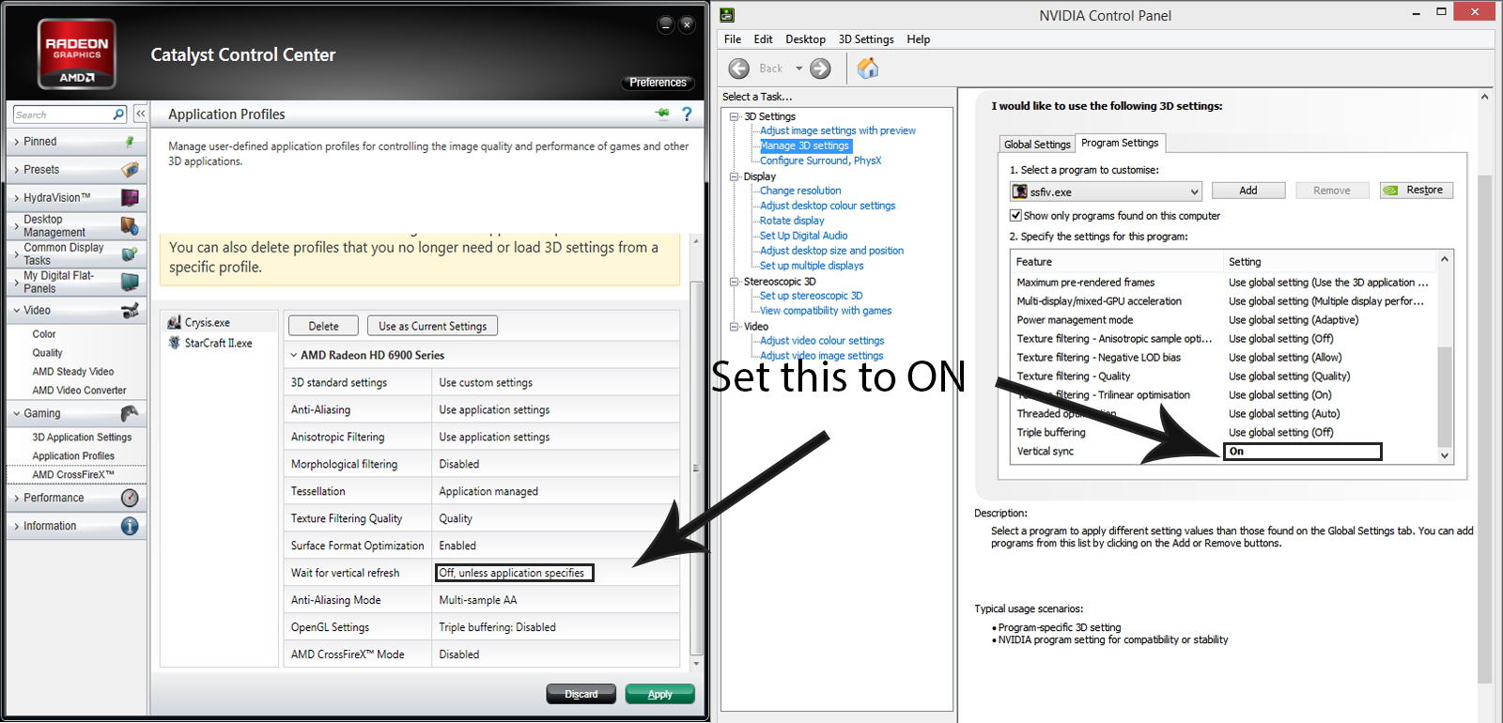Image resolution: width=1503 pixels, height=723 pixels.
Task: Click the pin icon on the Pinned row
Action: pyautogui.click(x=130, y=142)
